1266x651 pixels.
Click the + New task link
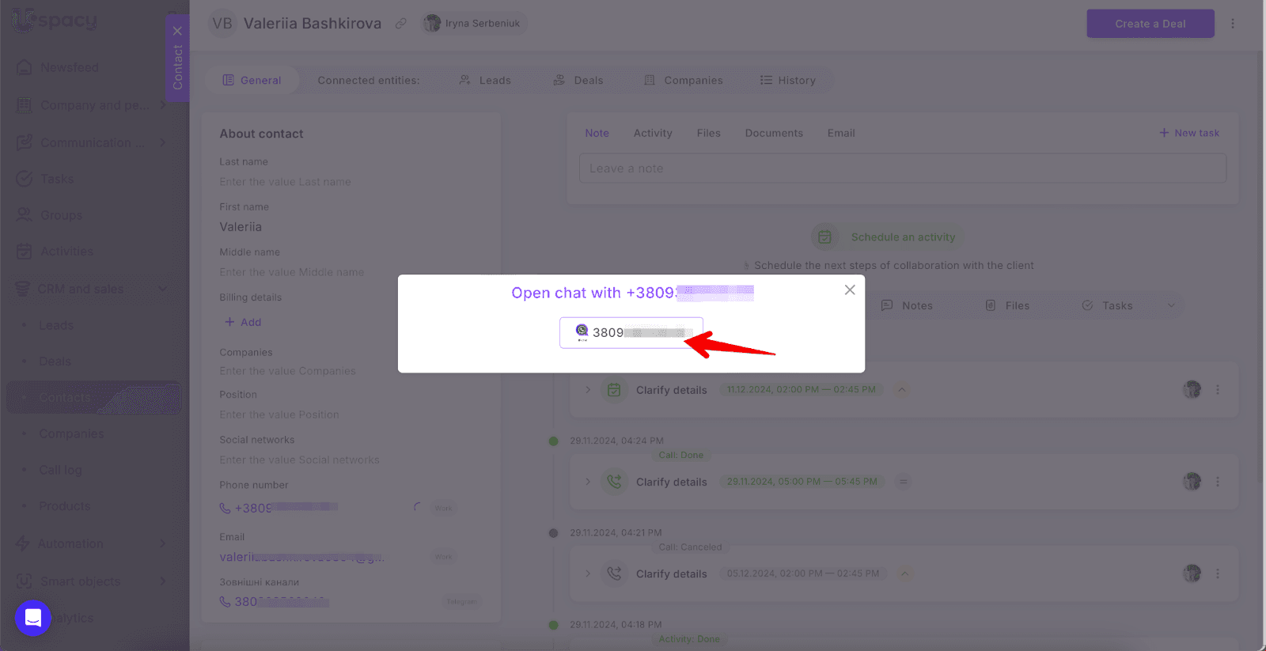tap(1188, 134)
